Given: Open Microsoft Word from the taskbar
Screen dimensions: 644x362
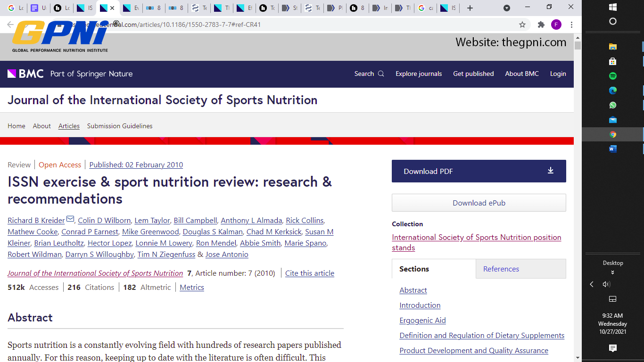Looking at the screenshot, I should pyautogui.click(x=613, y=149).
